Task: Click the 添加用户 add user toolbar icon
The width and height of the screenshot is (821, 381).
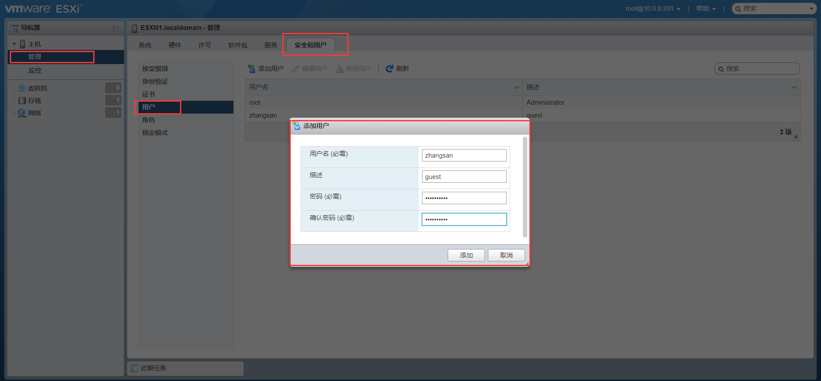Action: coord(251,68)
